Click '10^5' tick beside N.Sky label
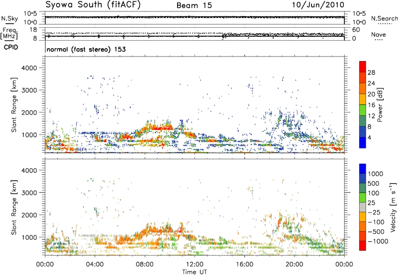This screenshot has height=275, width=398. (30, 14)
